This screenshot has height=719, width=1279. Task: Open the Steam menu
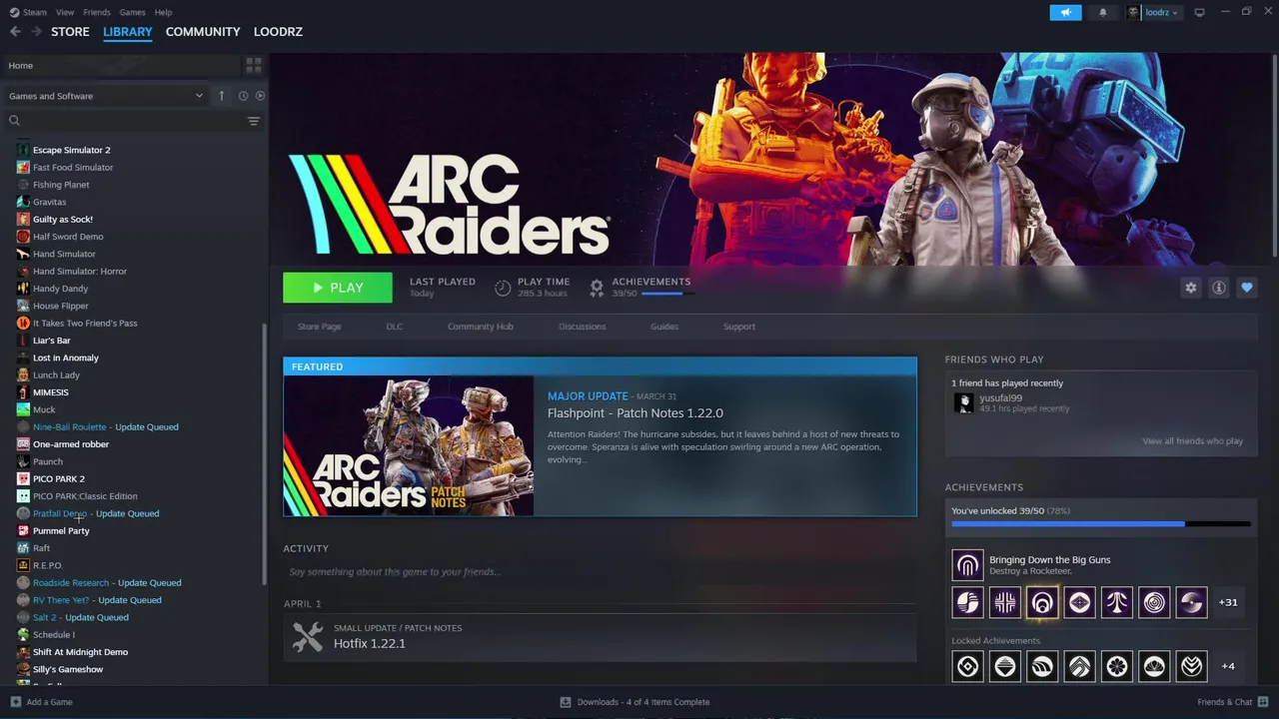pyautogui.click(x=28, y=12)
